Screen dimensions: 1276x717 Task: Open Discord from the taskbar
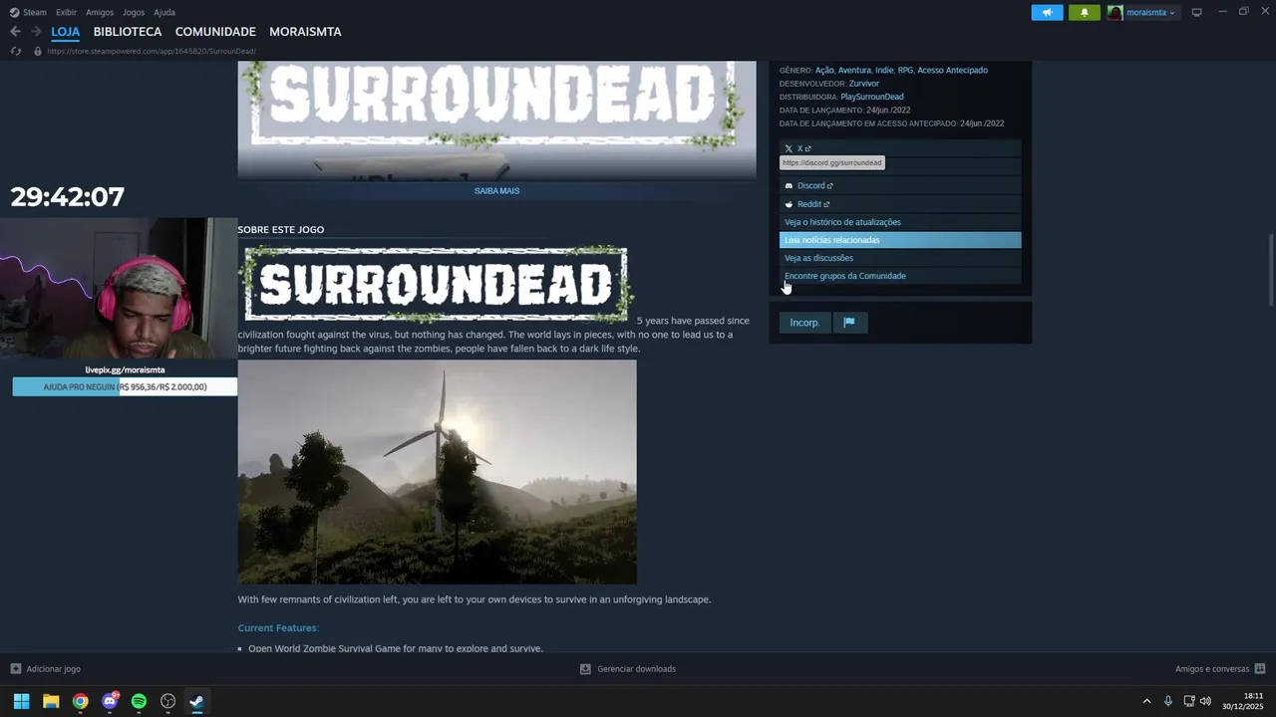(110, 701)
